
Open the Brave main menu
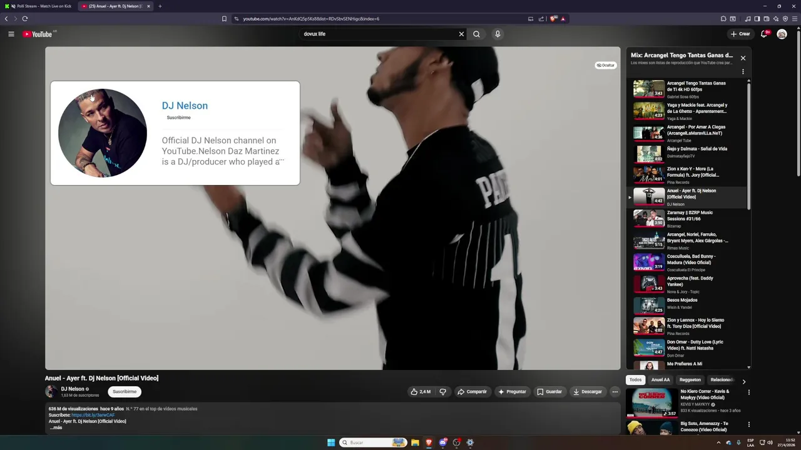[x=795, y=19]
